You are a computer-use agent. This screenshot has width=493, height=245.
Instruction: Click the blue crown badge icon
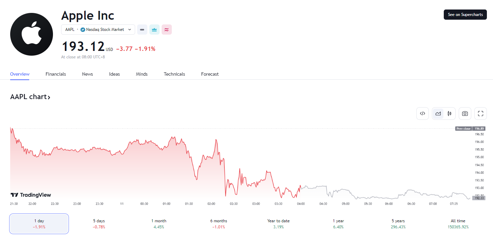click(x=154, y=30)
